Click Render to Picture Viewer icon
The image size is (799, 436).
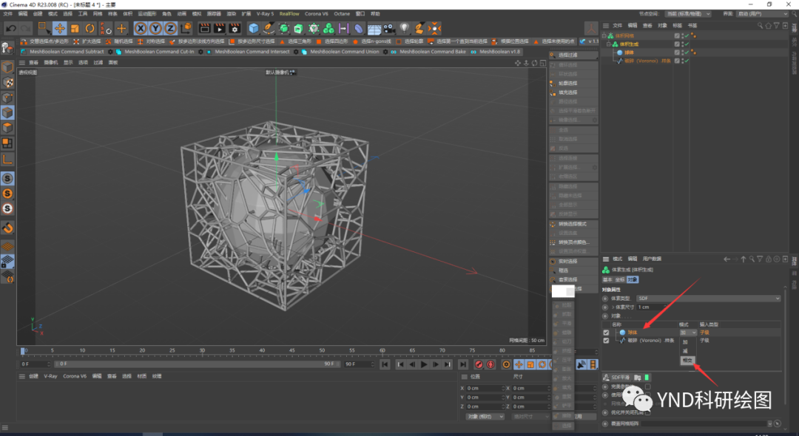pos(219,29)
